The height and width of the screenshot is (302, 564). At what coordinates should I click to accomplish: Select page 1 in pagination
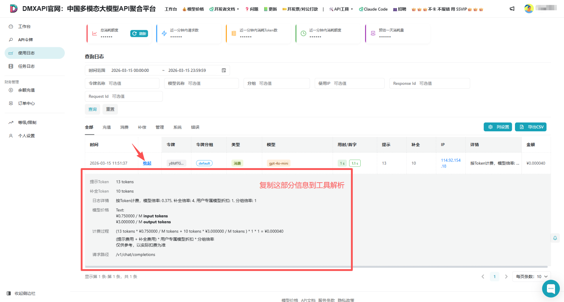click(494, 277)
